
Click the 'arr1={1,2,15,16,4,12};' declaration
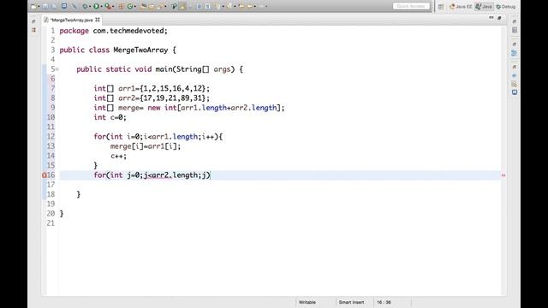(x=164, y=88)
